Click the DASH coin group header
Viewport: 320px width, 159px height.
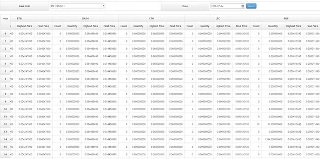pyautogui.click(x=85, y=19)
